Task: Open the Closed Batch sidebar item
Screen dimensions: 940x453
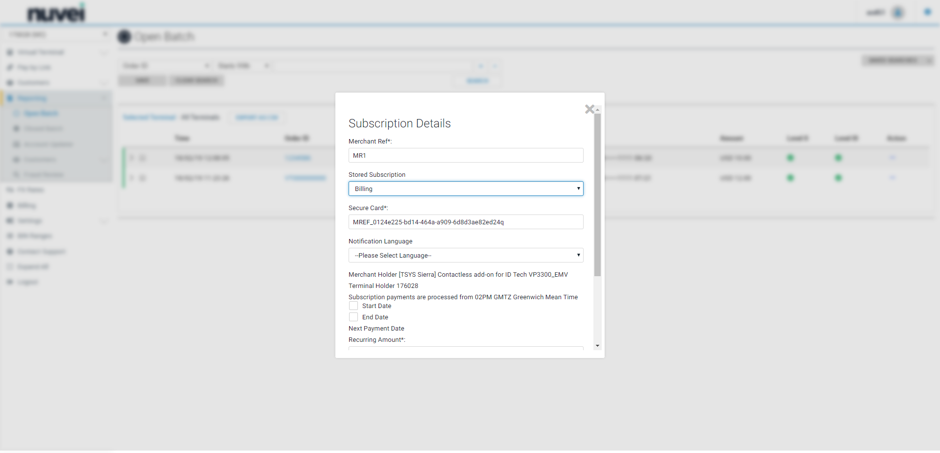Action: tap(43, 129)
